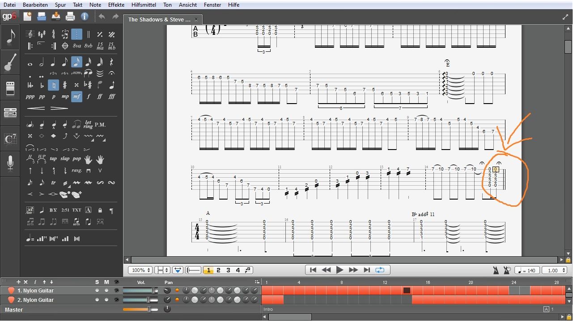Open the amplifier effects panel
Image resolution: width=573 pixels, height=321 pixels.
click(x=10, y=88)
